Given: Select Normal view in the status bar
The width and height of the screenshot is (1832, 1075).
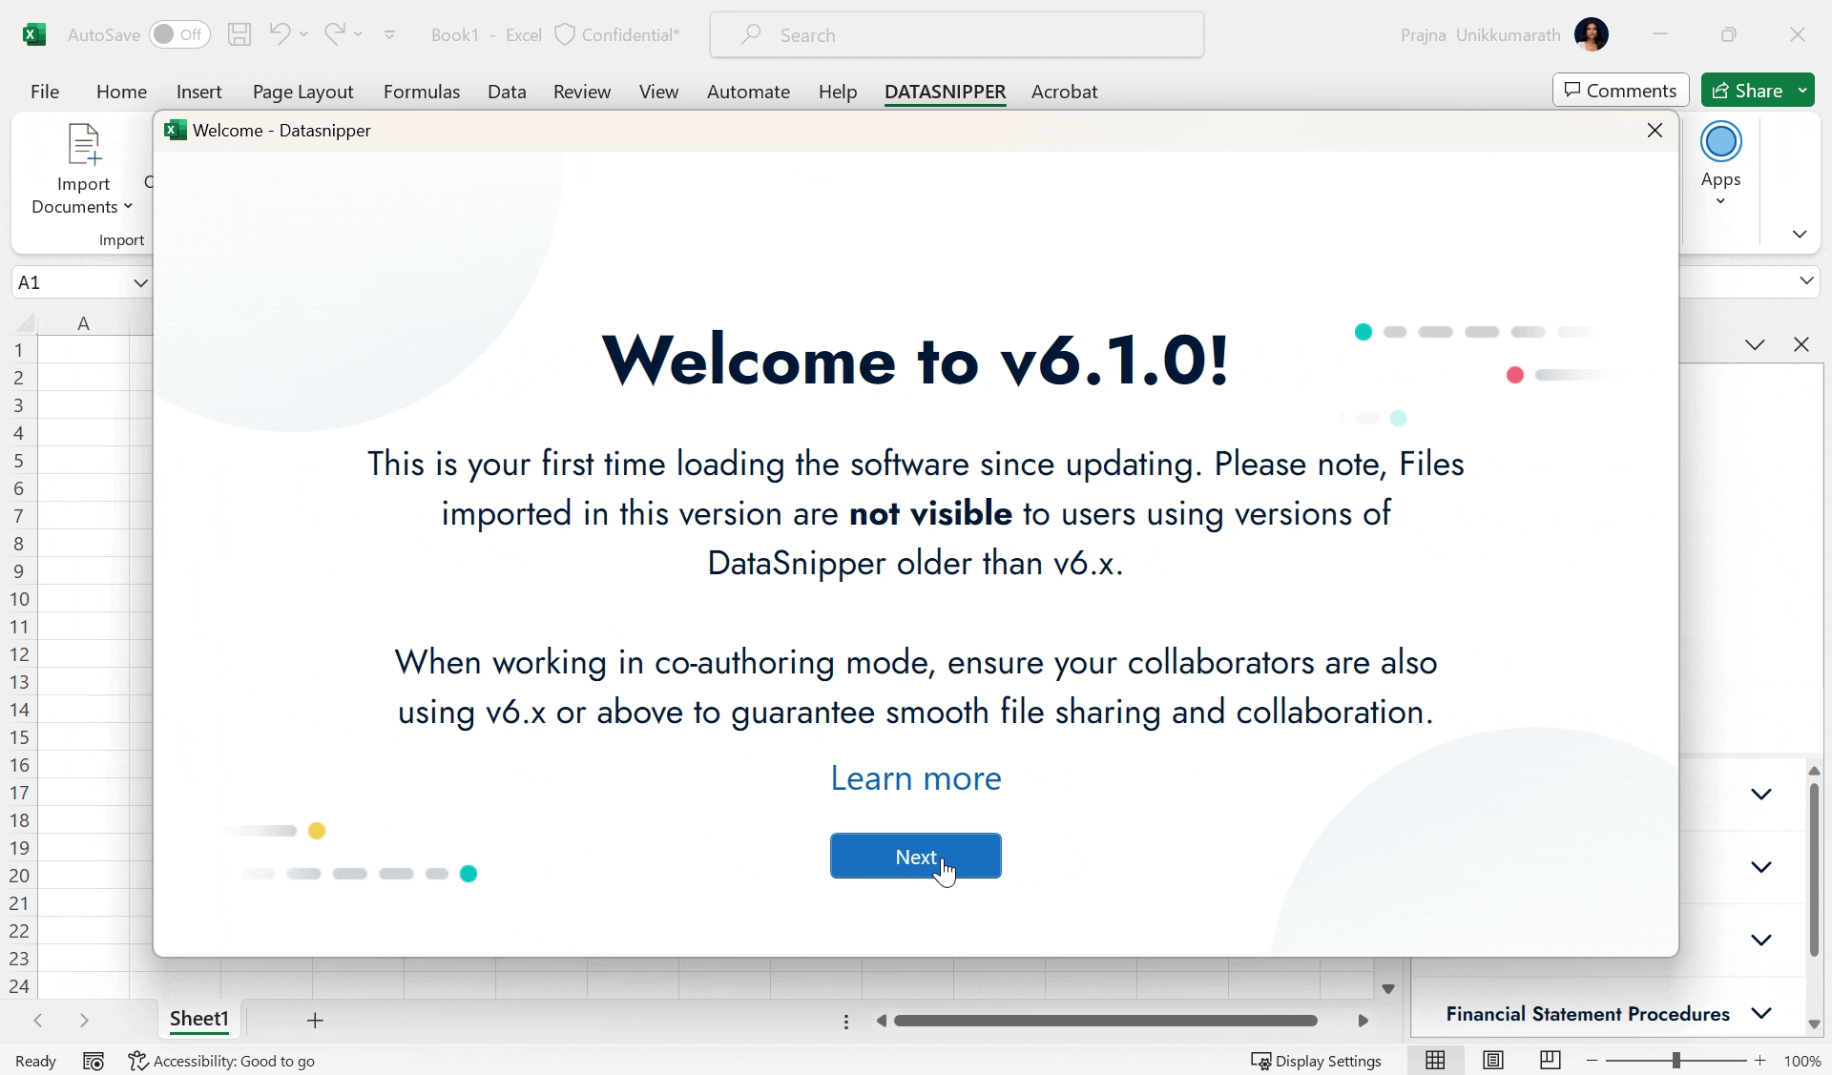Looking at the screenshot, I should point(1437,1060).
